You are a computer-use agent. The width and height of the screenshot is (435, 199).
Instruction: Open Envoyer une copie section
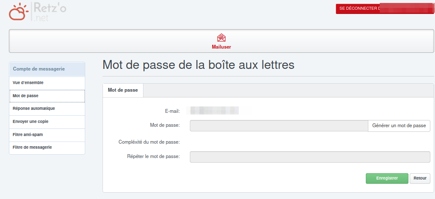pos(31,122)
